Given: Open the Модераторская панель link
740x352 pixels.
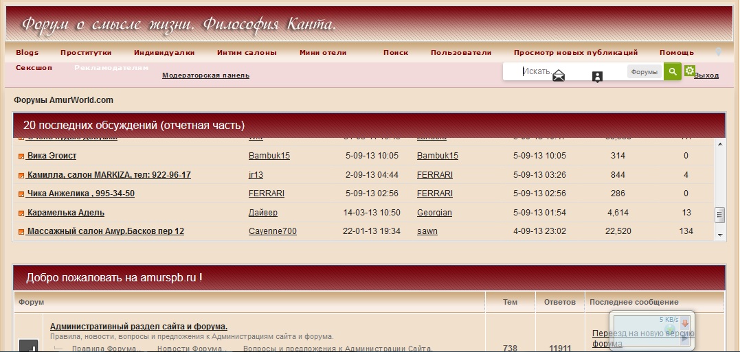Looking at the screenshot, I should (205, 75).
